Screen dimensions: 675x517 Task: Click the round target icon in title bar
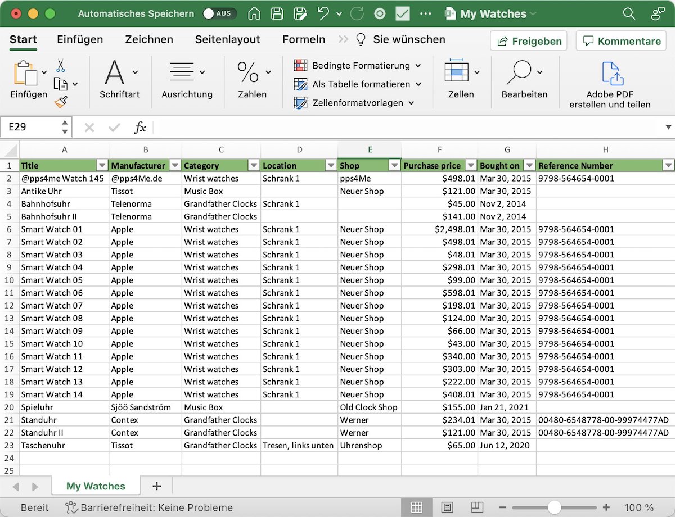tap(380, 14)
